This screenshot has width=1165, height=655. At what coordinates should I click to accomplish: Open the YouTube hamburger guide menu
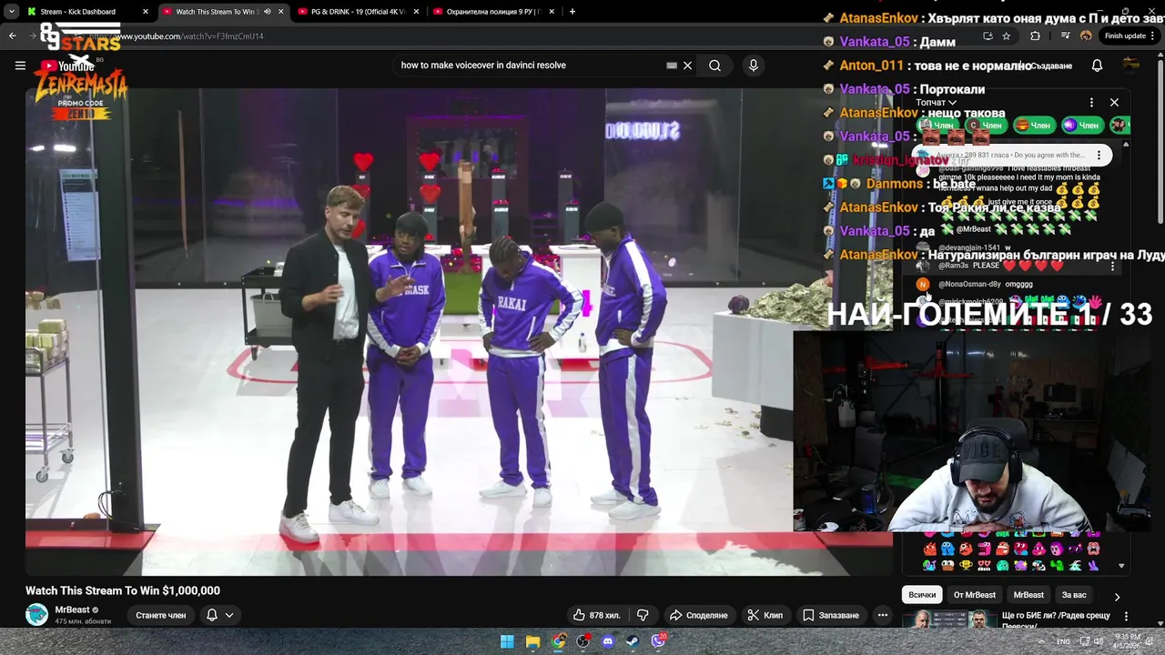(x=20, y=65)
